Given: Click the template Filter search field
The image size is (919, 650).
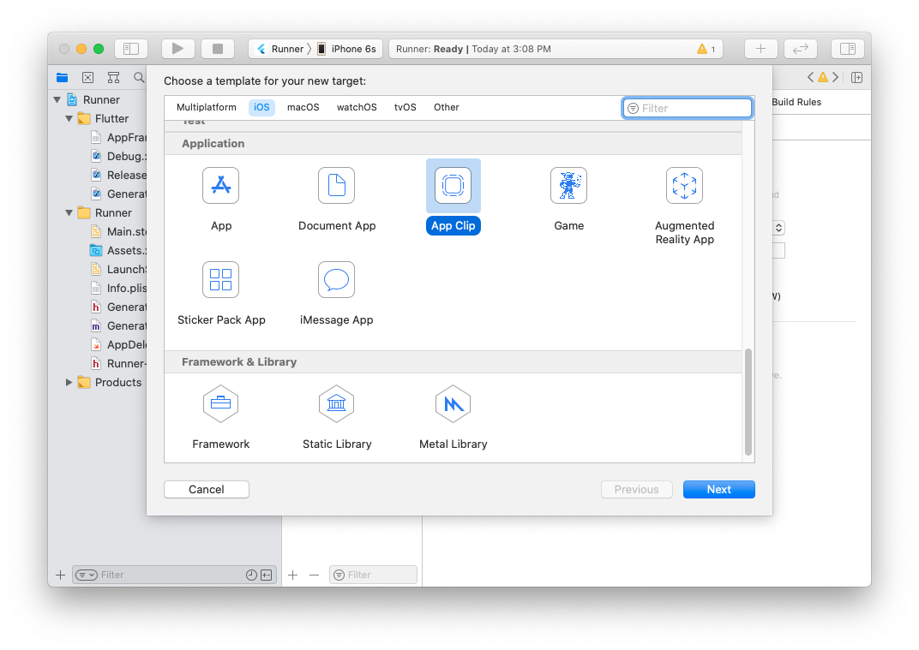Looking at the screenshot, I should pos(694,109).
